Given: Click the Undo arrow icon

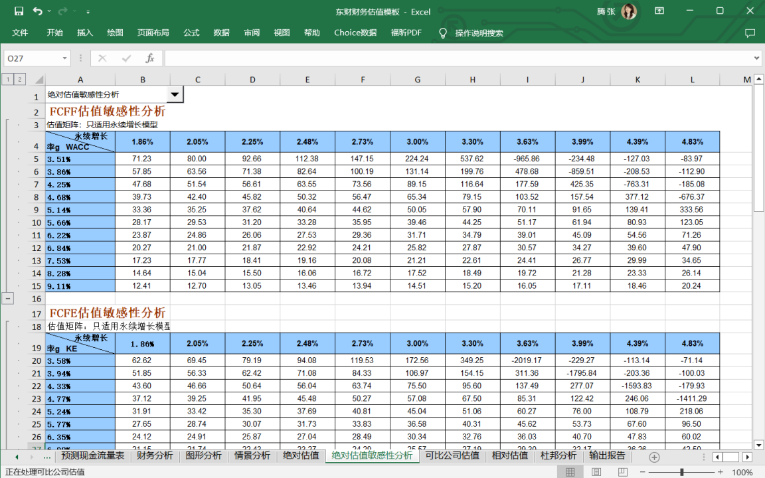Looking at the screenshot, I should click(x=37, y=11).
